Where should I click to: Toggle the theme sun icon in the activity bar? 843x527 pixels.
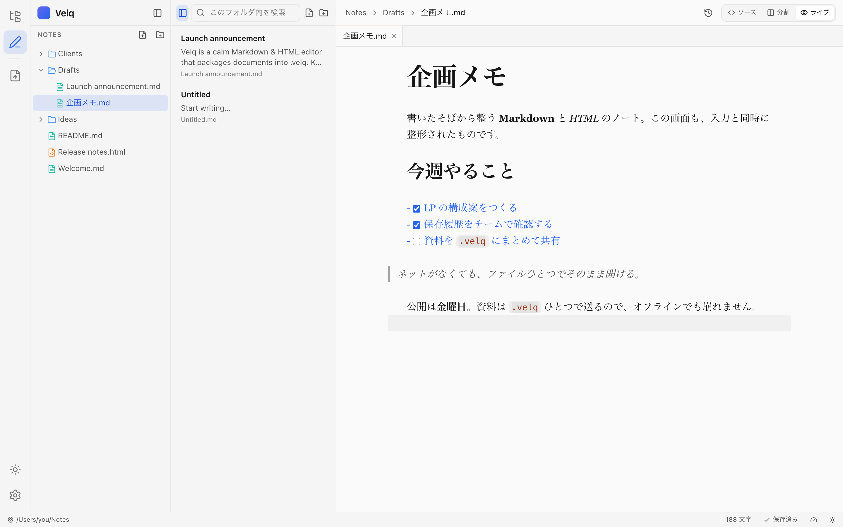click(x=15, y=470)
